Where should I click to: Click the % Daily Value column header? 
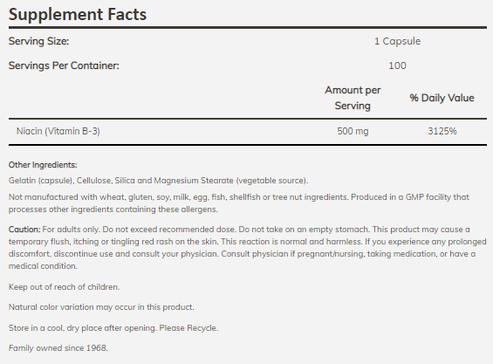click(x=442, y=98)
